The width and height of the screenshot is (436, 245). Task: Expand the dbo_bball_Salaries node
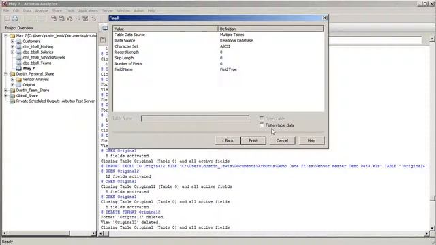click(12, 52)
